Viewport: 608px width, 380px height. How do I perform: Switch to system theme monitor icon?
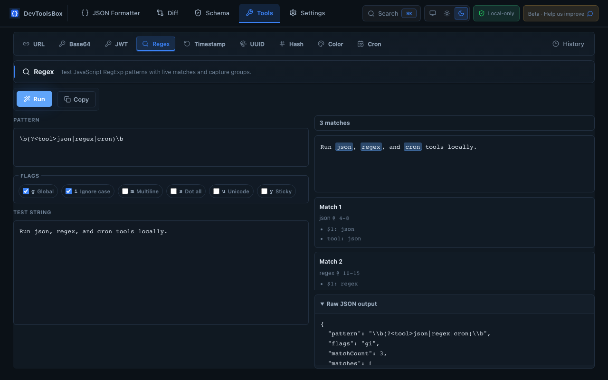point(433,13)
